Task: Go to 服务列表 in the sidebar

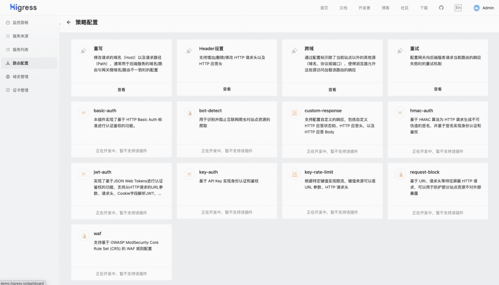Action: coord(20,50)
